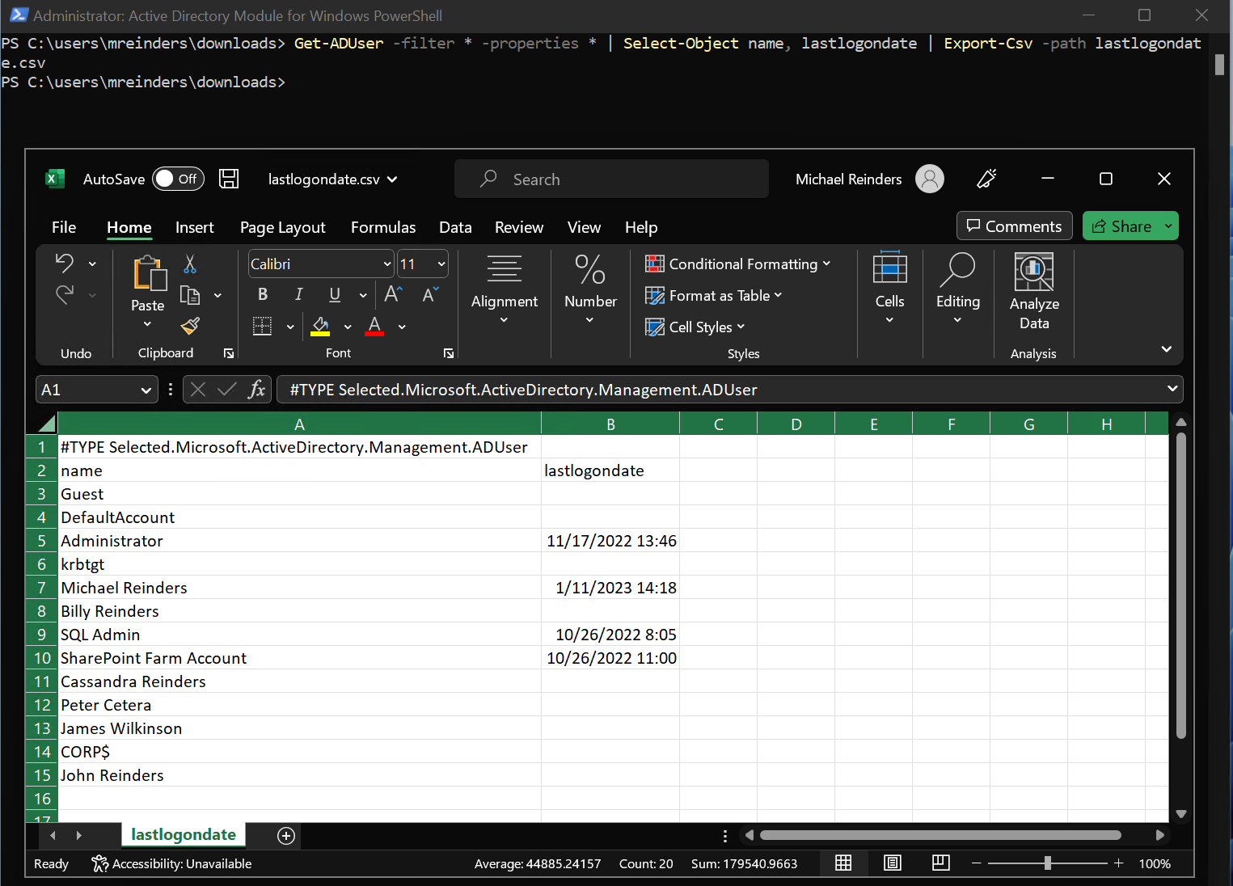
Task: Switch to Page Layout view in status bar
Action: click(x=892, y=863)
